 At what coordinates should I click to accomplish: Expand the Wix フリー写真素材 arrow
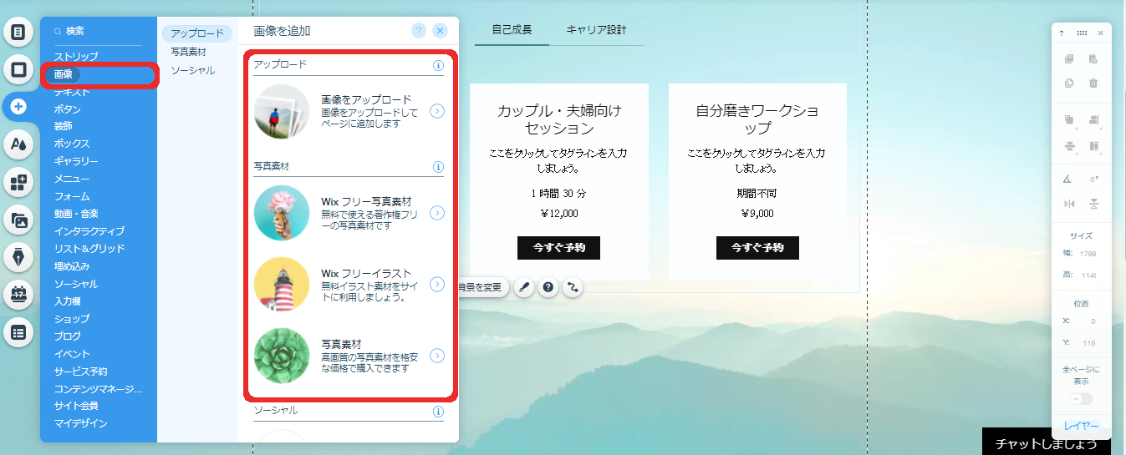pos(436,213)
